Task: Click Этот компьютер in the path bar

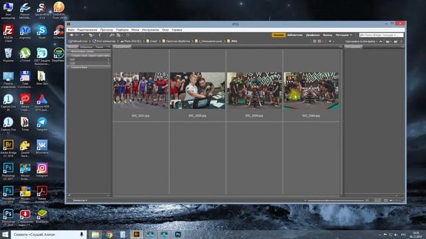Action: [x=104, y=41]
